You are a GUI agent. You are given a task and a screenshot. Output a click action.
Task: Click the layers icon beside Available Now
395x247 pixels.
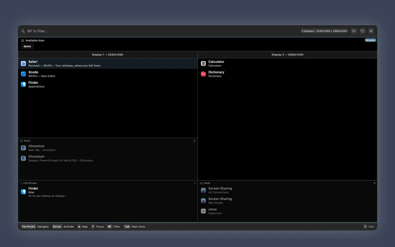click(22, 40)
